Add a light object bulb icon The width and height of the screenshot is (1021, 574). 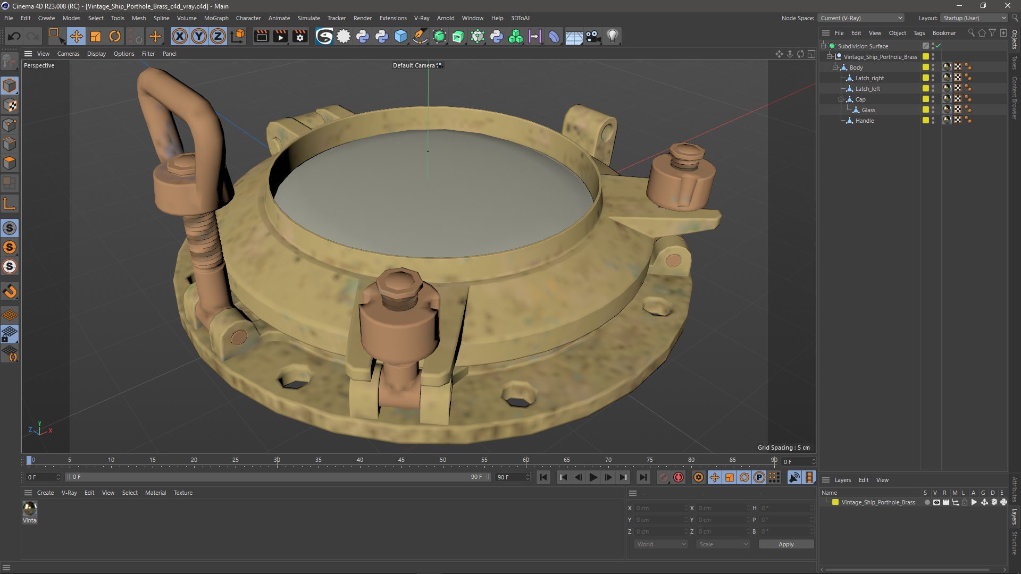(x=613, y=36)
